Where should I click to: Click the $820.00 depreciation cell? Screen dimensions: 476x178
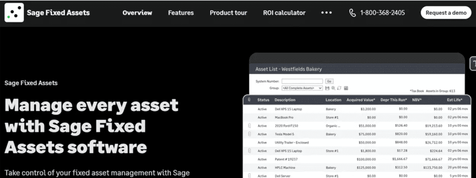[401, 134]
